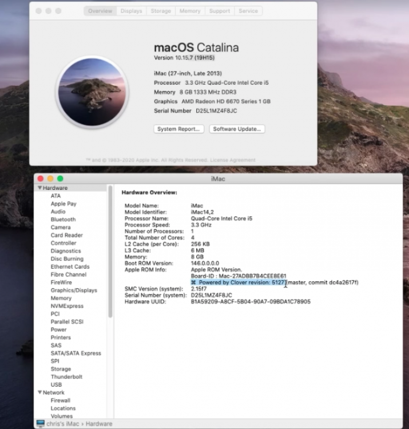The height and width of the screenshot is (429, 409).
Task: Select Camera in the sidebar
Action: 61,227
